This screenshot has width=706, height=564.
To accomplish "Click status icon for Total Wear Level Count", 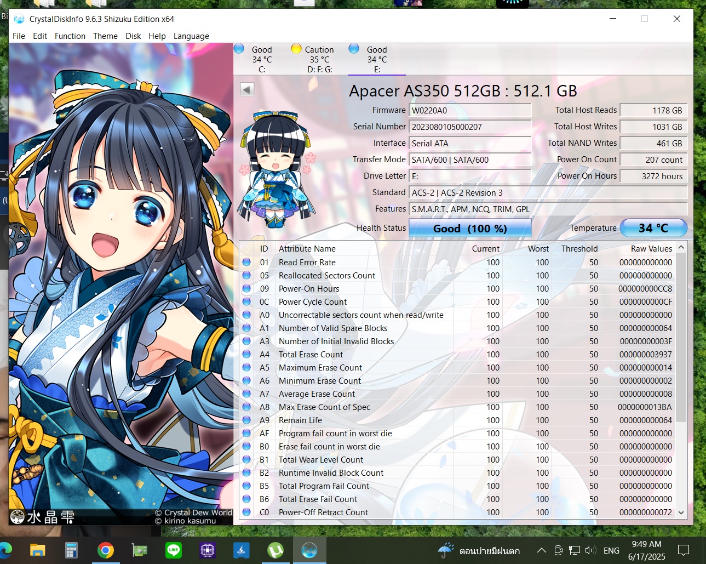I will click(x=246, y=460).
